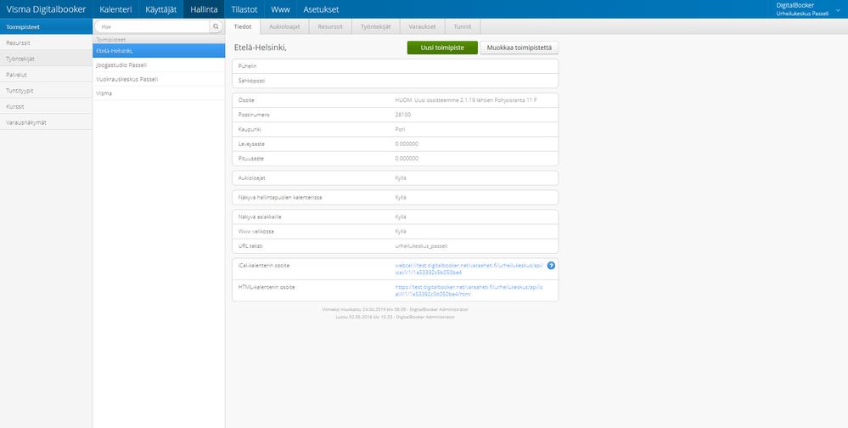
Task: Click the Osoite value starting with HUOM
Action: point(466,101)
